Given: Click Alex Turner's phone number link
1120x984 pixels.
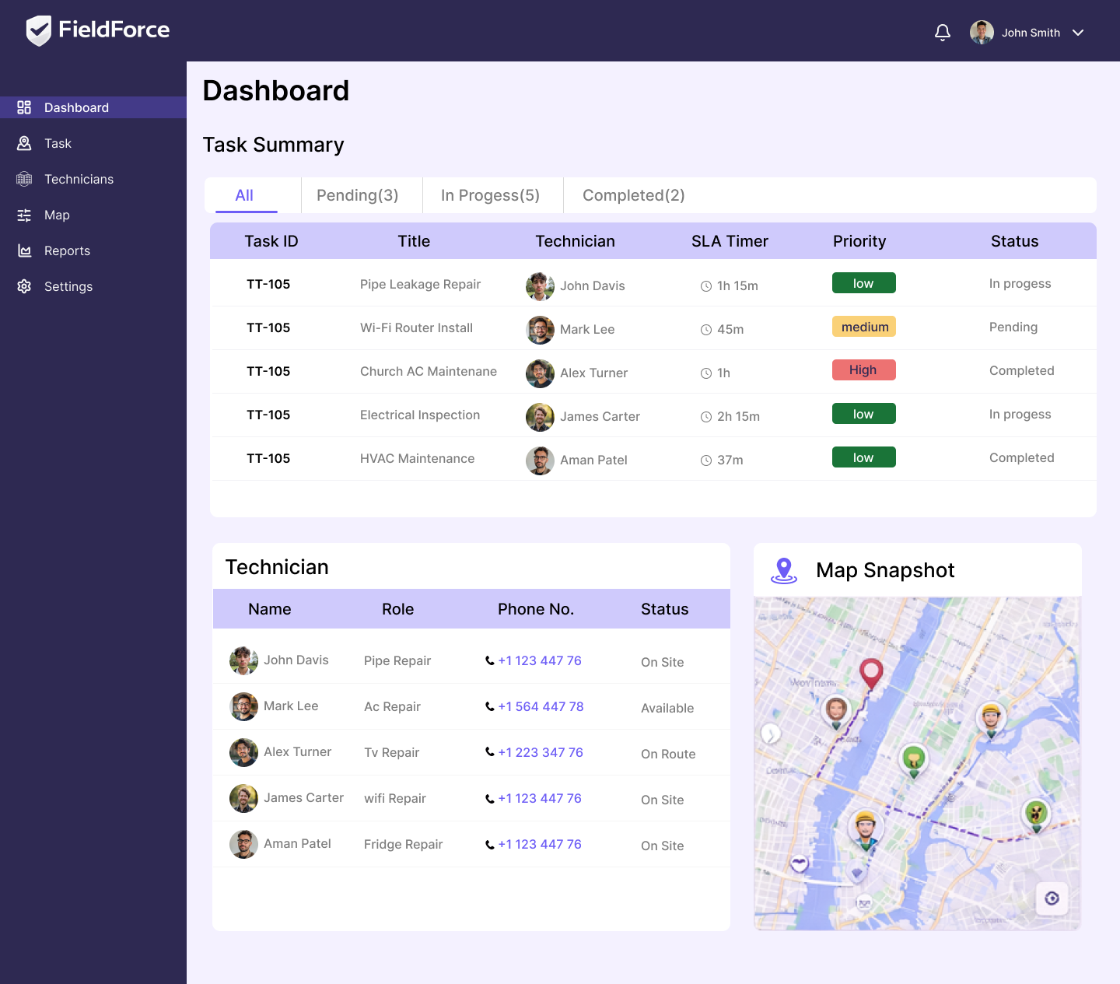Looking at the screenshot, I should (541, 752).
